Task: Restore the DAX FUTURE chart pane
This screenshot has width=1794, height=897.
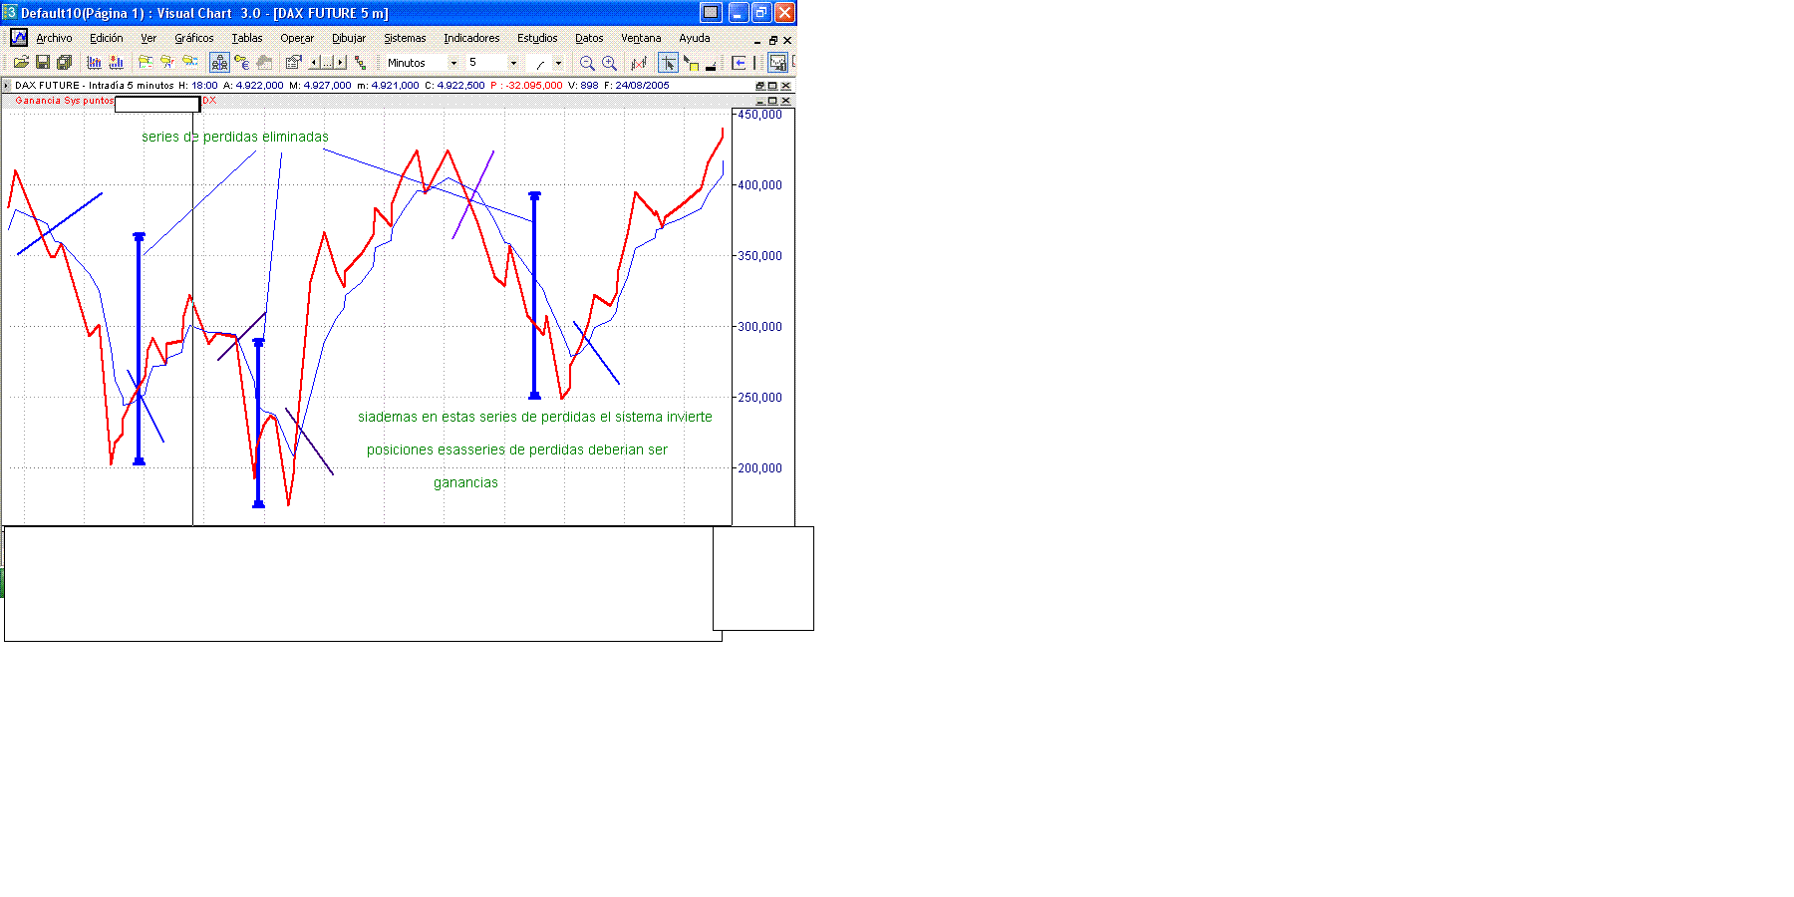Action: (x=759, y=86)
